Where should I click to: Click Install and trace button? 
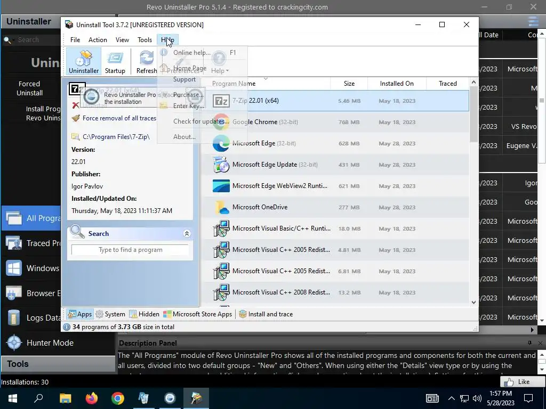coord(266,314)
